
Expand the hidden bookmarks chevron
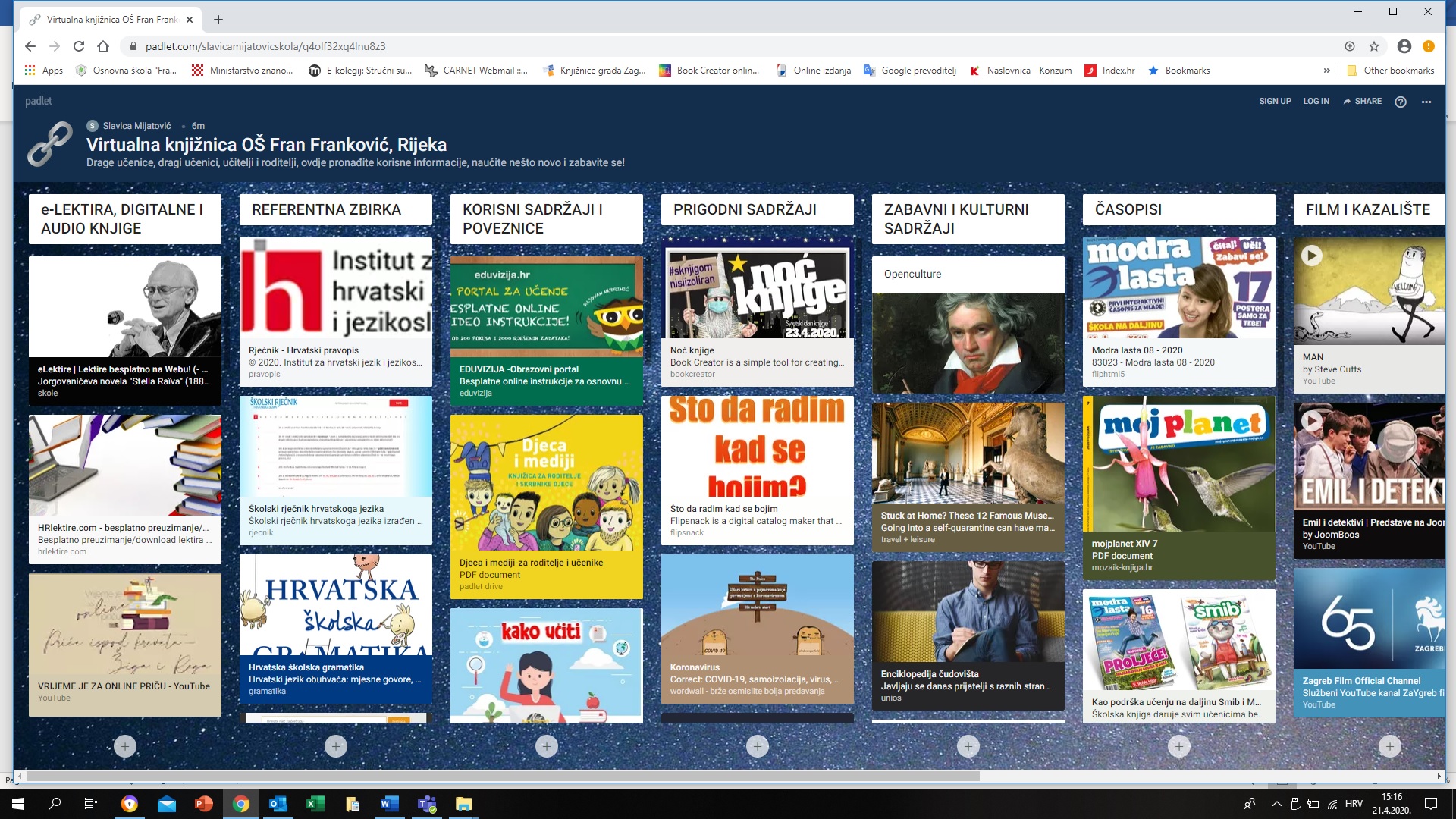[x=1326, y=71]
